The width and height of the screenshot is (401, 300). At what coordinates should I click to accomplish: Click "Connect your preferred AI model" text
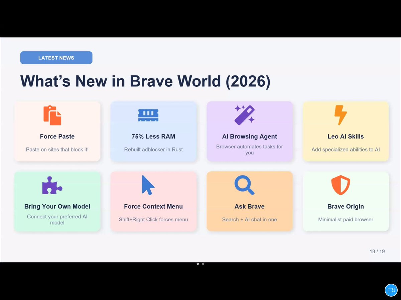click(57, 220)
